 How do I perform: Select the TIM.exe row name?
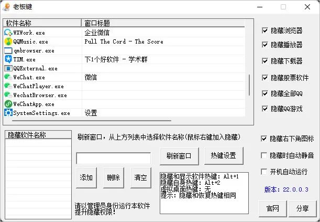24,59
